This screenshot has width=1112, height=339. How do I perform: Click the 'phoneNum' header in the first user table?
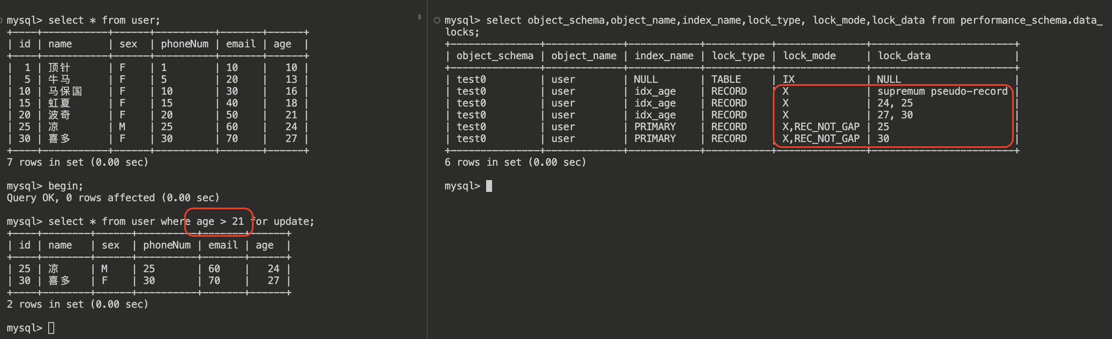[x=184, y=44]
